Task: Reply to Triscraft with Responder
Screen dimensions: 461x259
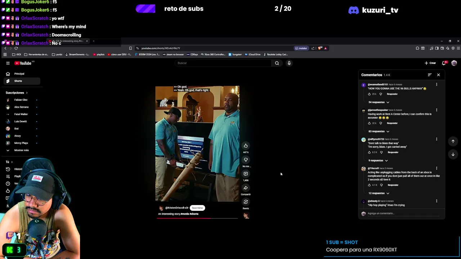Action: point(393,185)
